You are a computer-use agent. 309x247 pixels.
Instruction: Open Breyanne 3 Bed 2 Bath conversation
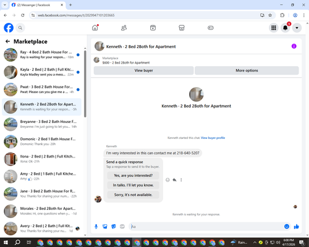tap(41, 124)
